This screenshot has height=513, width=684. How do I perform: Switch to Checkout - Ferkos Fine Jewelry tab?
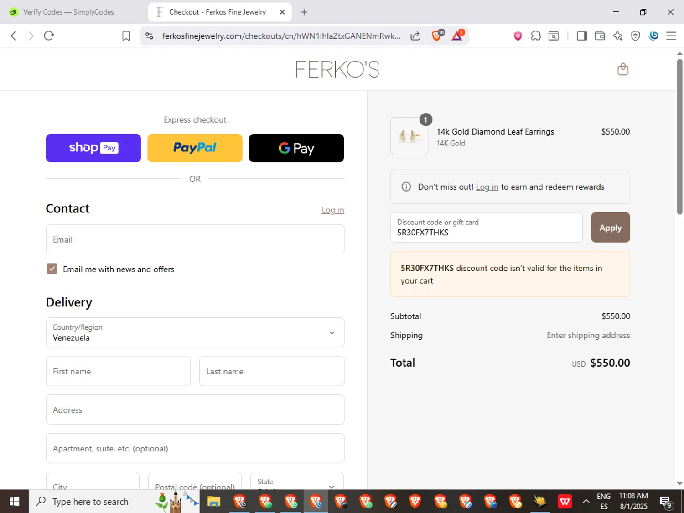[218, 12]
